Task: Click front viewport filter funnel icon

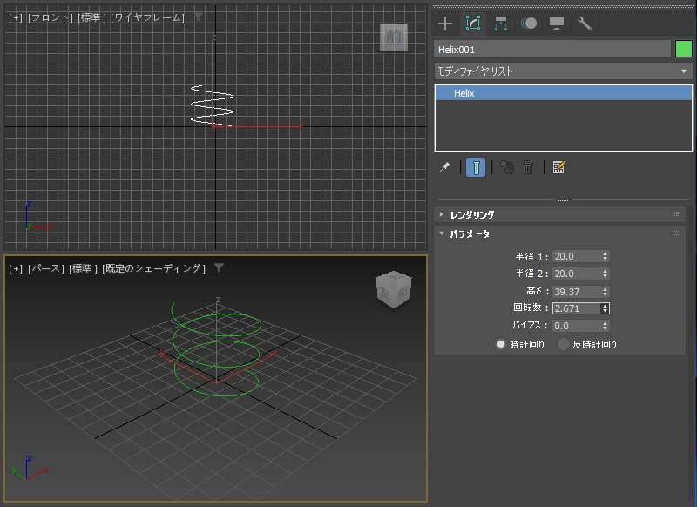Action: coord(199,17)
